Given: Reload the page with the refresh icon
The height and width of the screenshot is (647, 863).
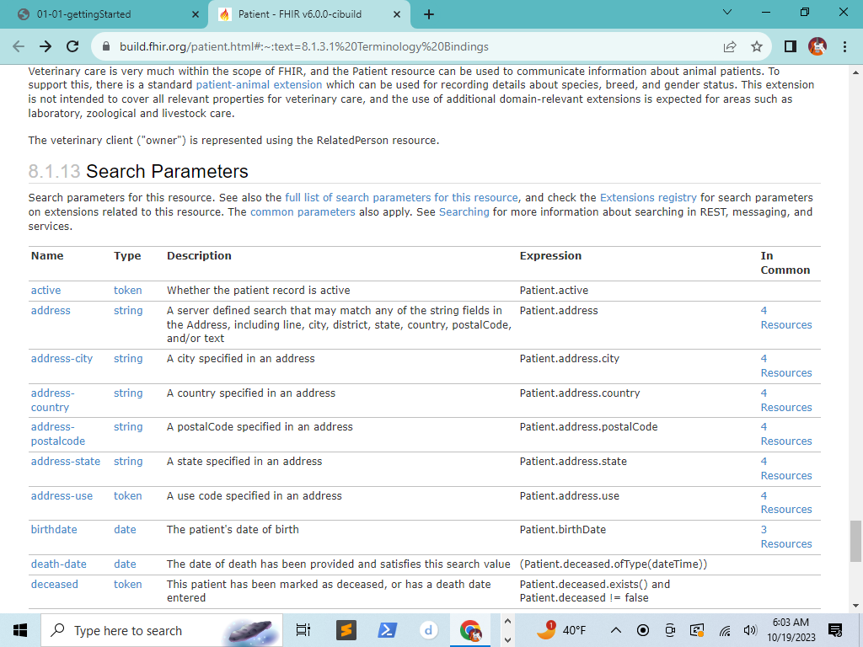Looking at the screenshot, I should tap(72, 47).
